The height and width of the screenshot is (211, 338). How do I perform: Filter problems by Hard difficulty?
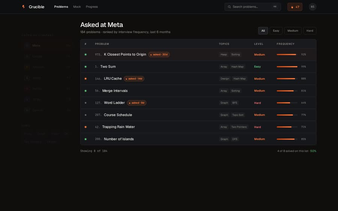(x=310, y=31)
